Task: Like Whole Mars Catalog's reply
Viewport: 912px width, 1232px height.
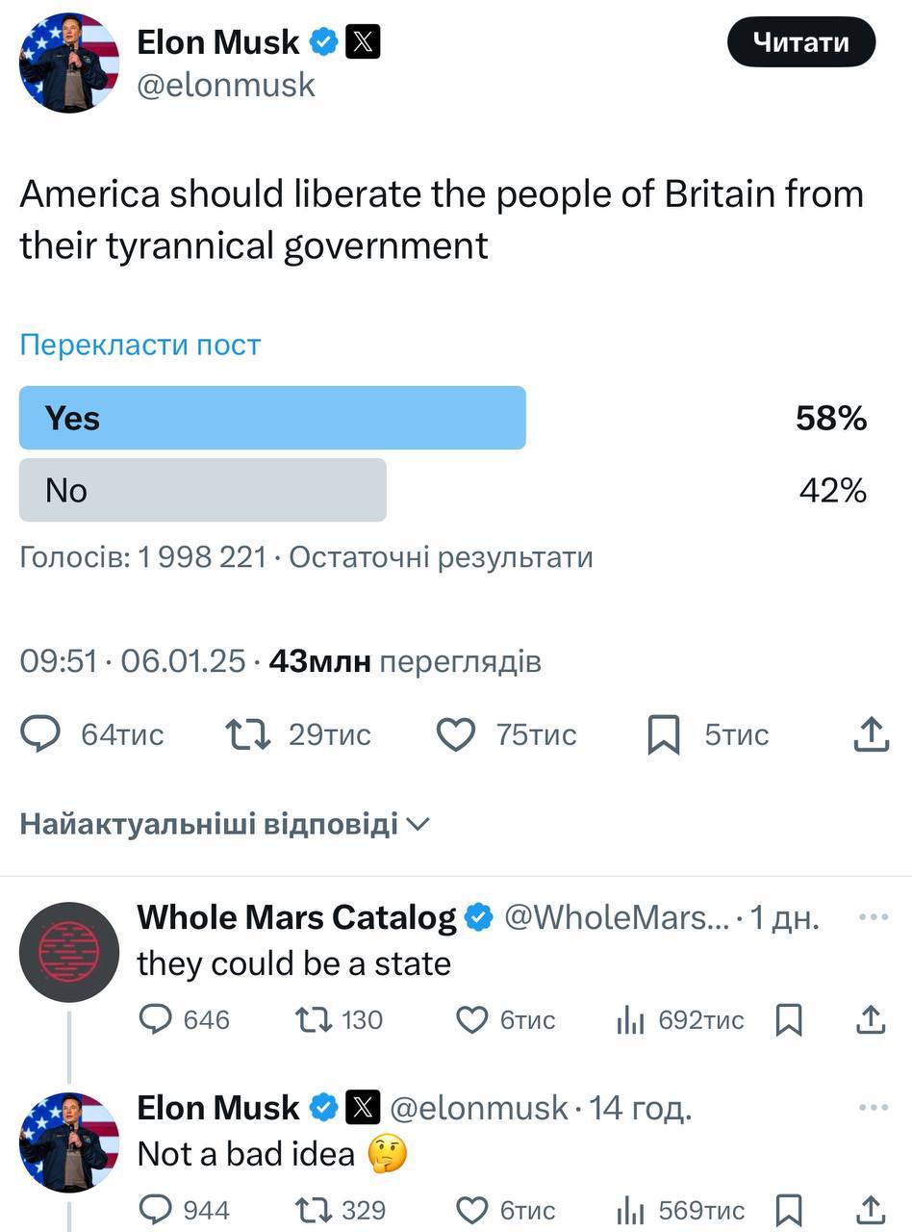Action: 471,1019
